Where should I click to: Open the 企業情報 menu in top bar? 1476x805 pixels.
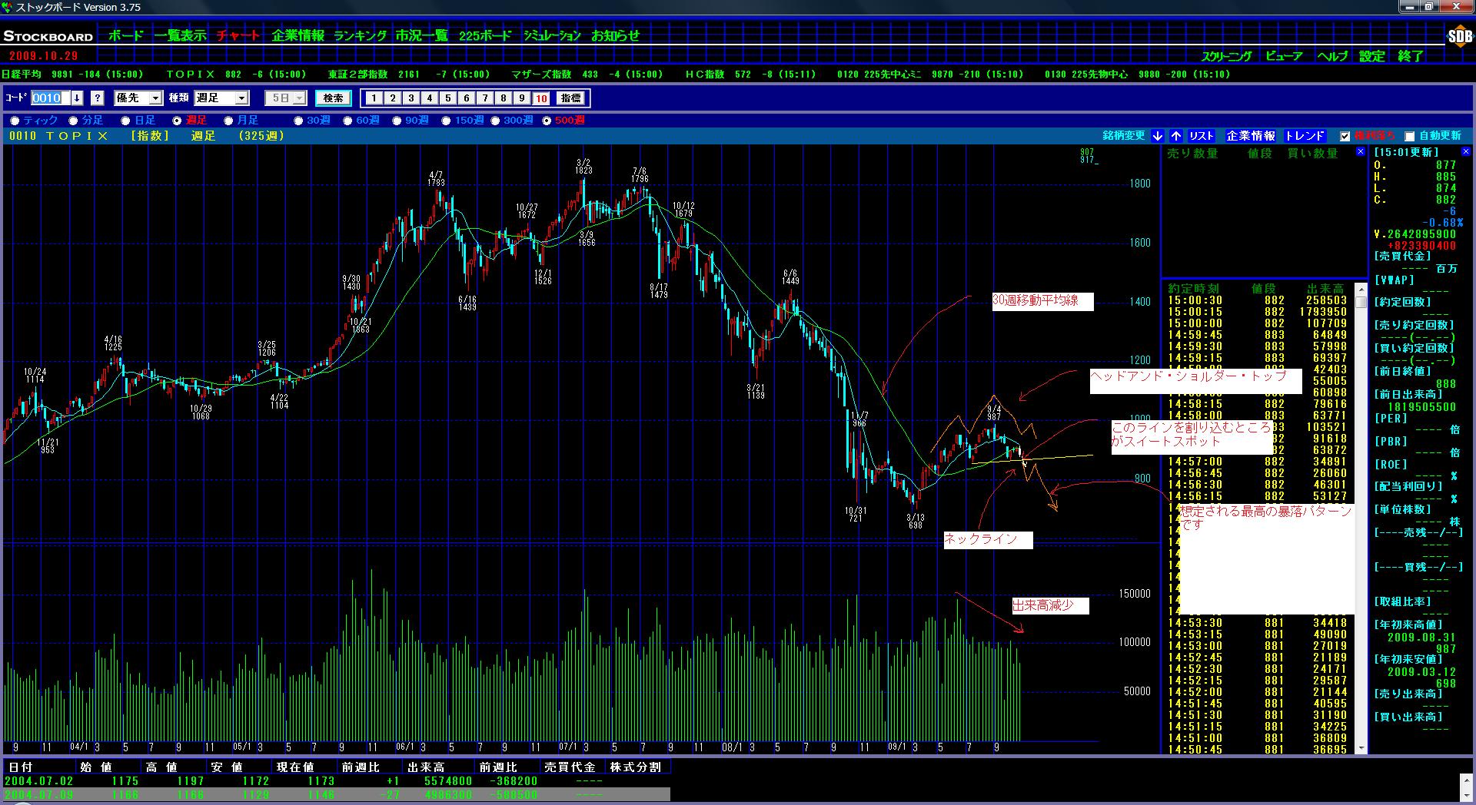[x=298, y=35]
